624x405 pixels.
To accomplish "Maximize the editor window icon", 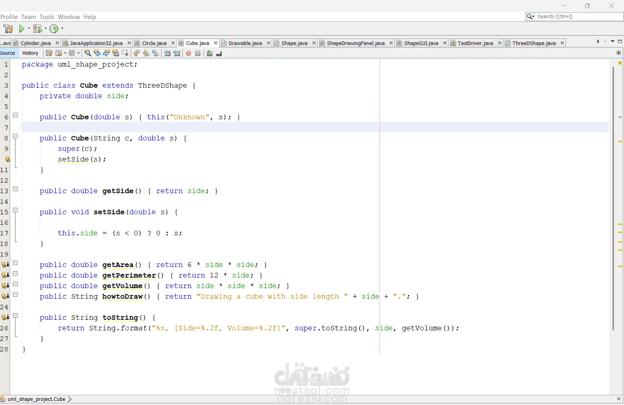I will point(620,41).
